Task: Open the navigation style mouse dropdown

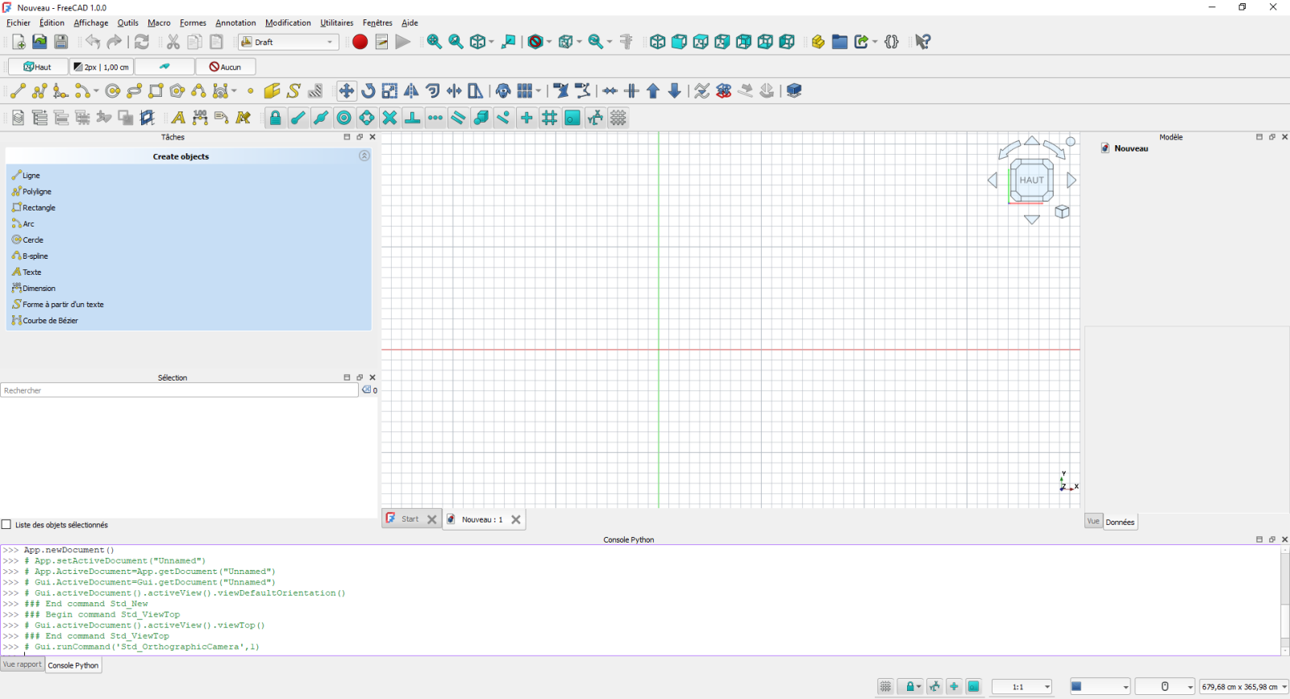Action: (1165, 687)
